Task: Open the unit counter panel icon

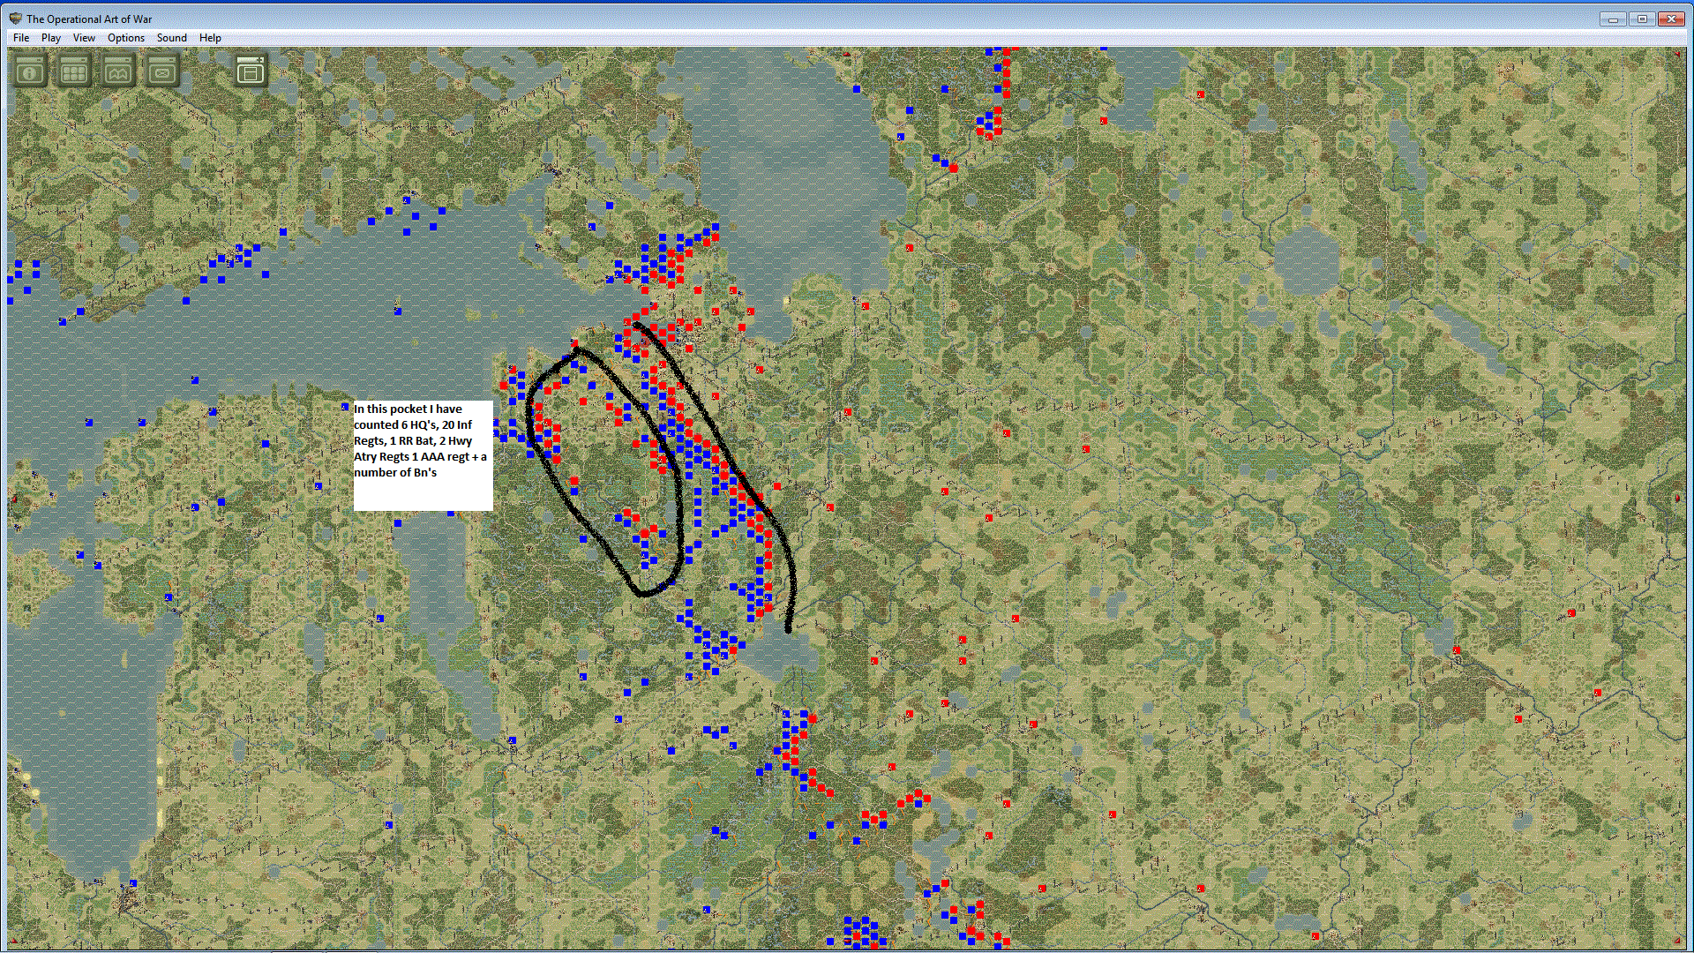Action: coord(162,72)
